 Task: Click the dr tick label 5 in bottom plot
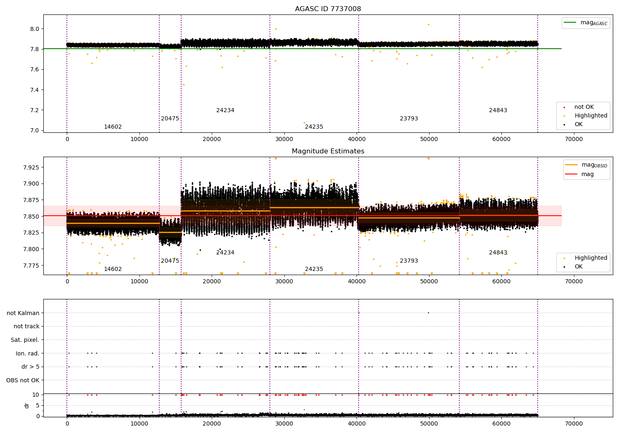(x=38, y=405)
